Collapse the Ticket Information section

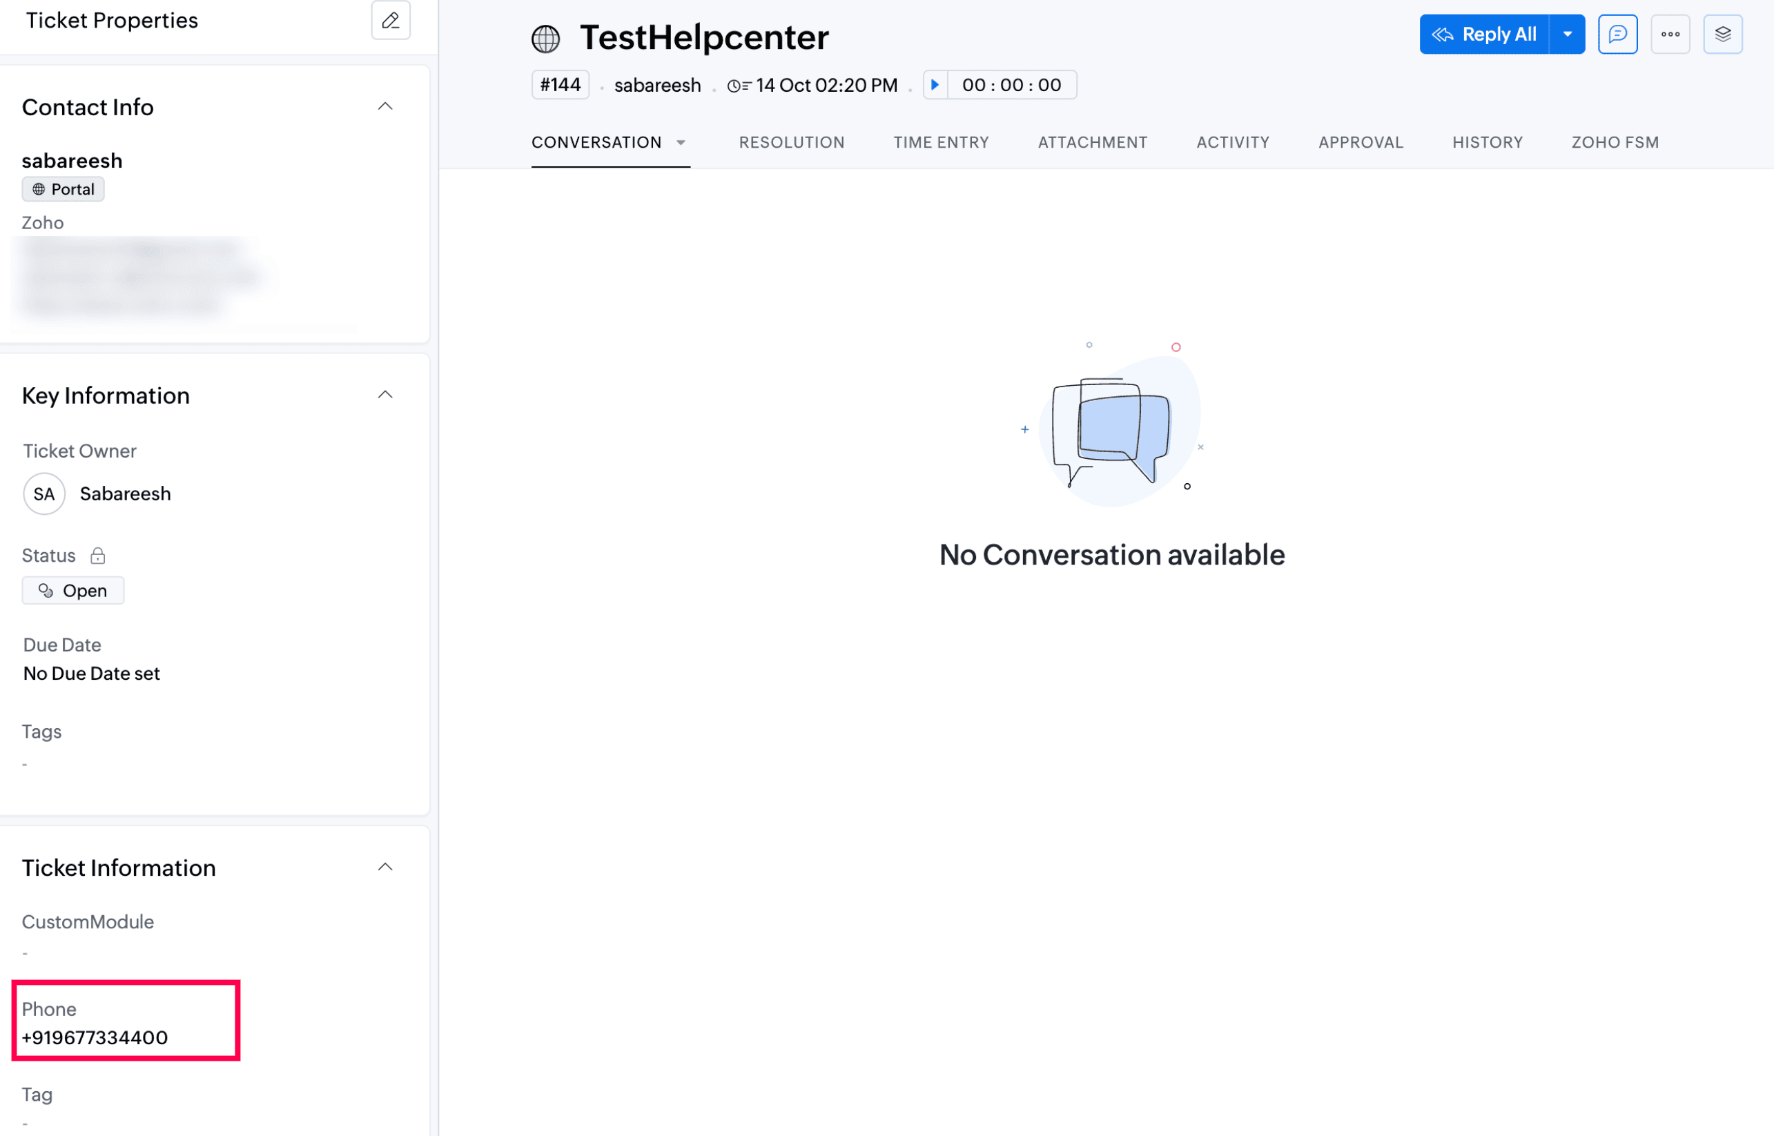[385, 868]
